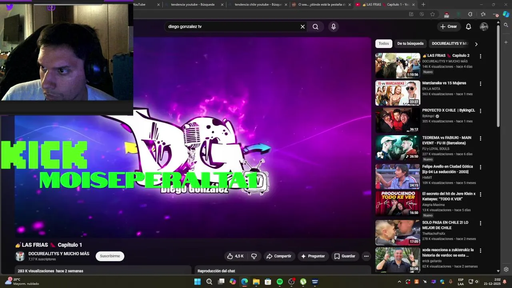Viewport: 512px width, 288px height.
Task: Open Felipe Avello en Ciudad Gótica thumbnail
Action: pos(398,176)
